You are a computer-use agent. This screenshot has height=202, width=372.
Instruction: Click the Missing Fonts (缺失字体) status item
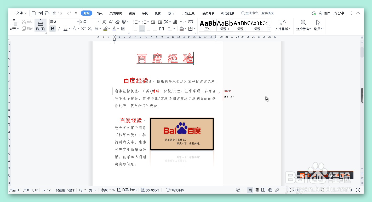(x=175, y=190)
